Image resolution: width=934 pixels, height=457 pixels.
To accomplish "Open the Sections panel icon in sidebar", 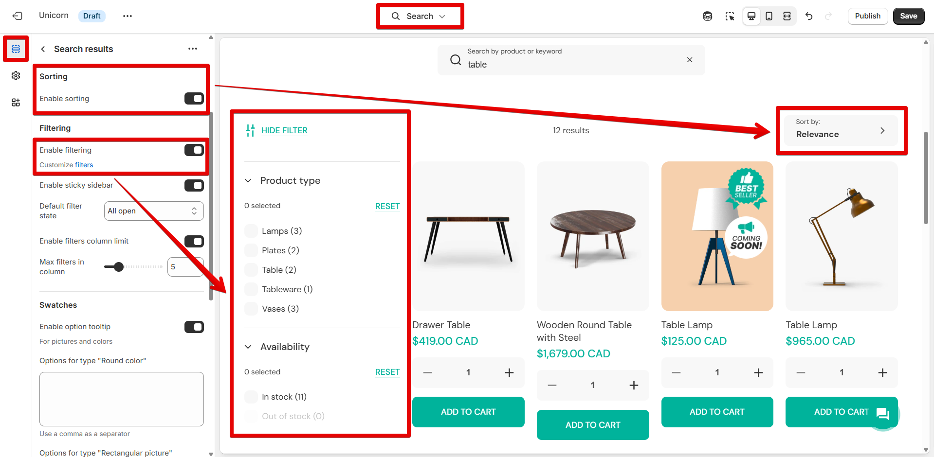I will click(16, 49).
